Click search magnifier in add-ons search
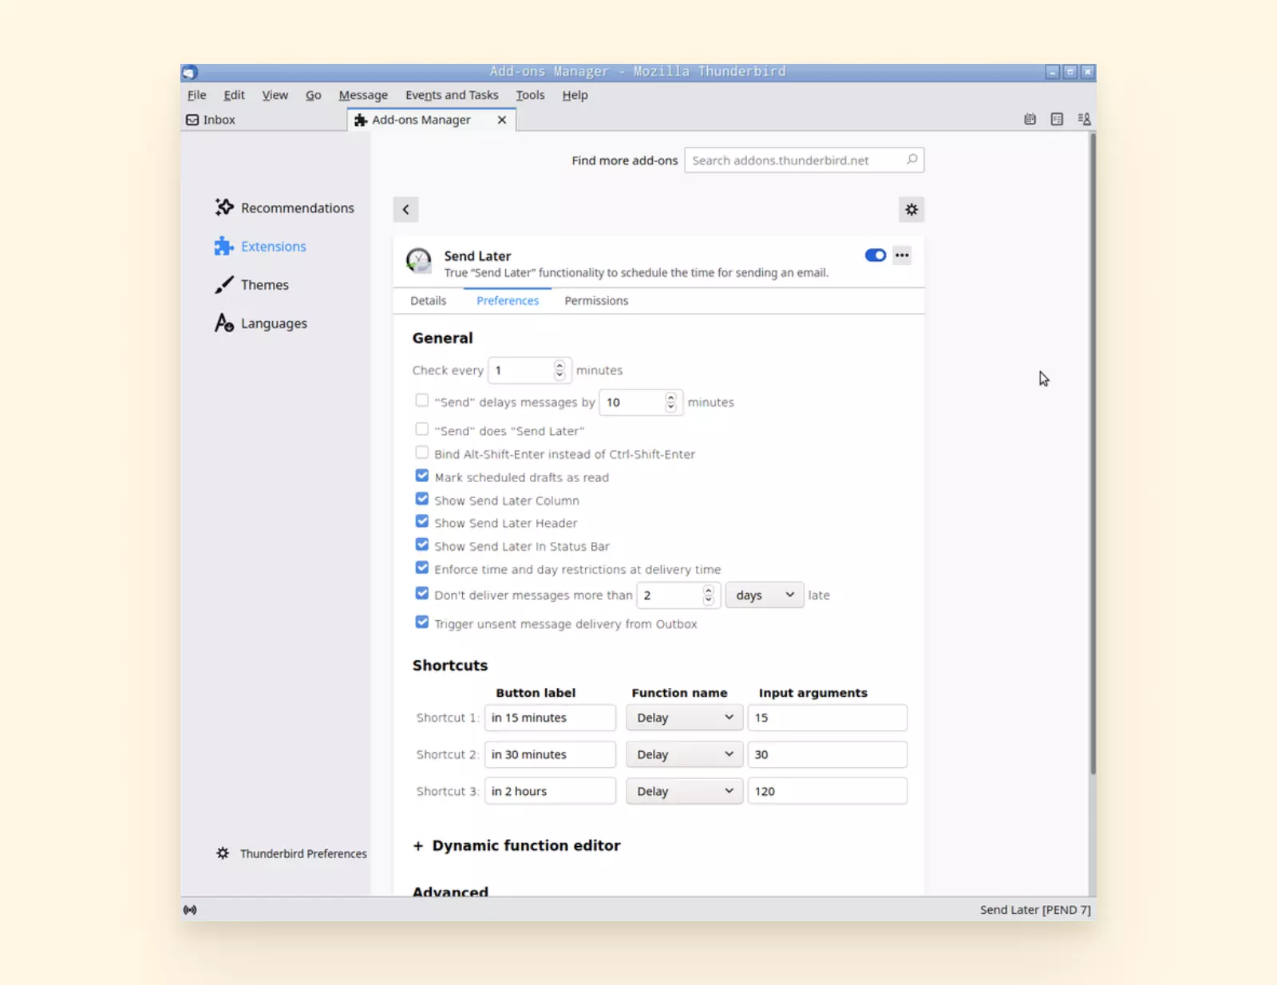Screen dimensions: 1277x985 (911, 160)
